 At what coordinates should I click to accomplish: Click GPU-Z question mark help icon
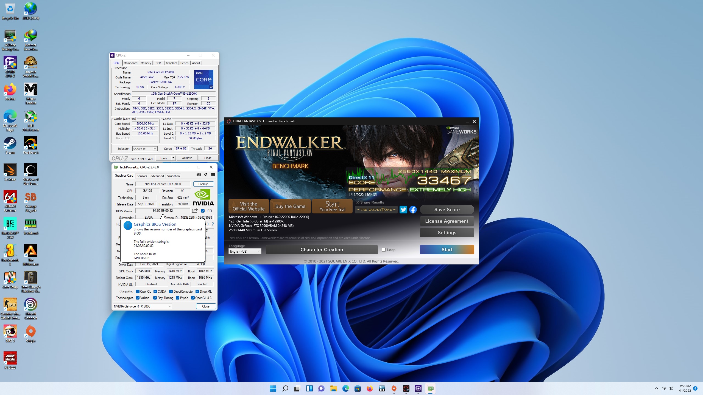(213, 224)
